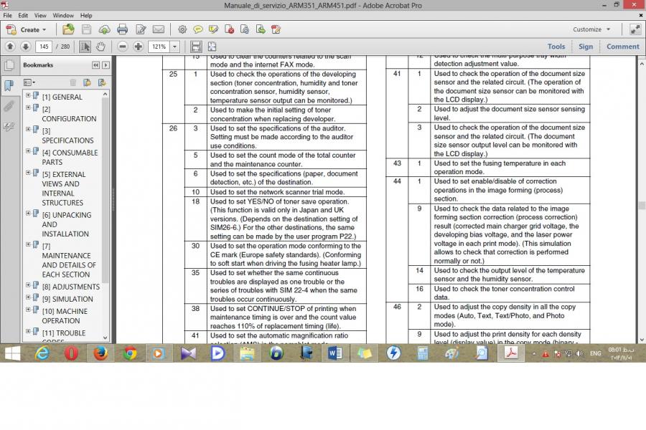Open the Edit menu
The image size is (646, 430).
[x=24, y=15]
